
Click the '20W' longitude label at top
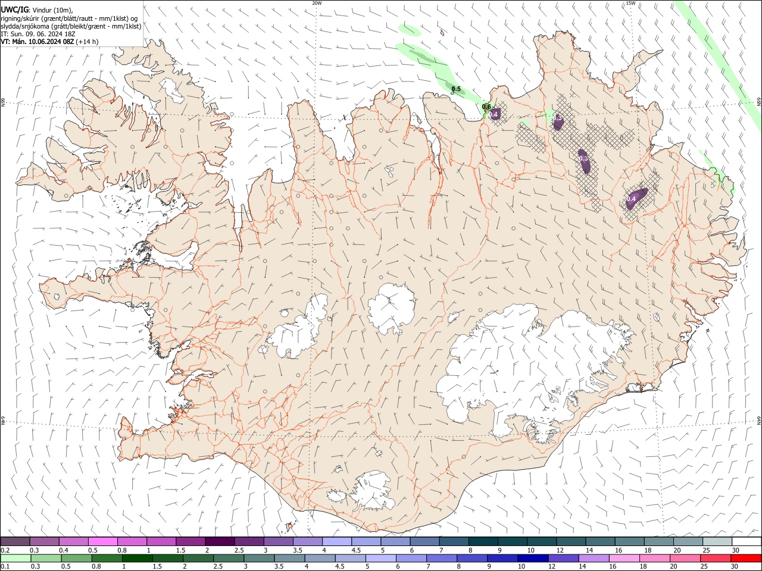tap(317, 3)
